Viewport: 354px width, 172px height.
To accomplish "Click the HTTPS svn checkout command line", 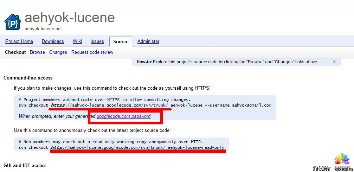I will pyautogui.click(x=145, y=105).
